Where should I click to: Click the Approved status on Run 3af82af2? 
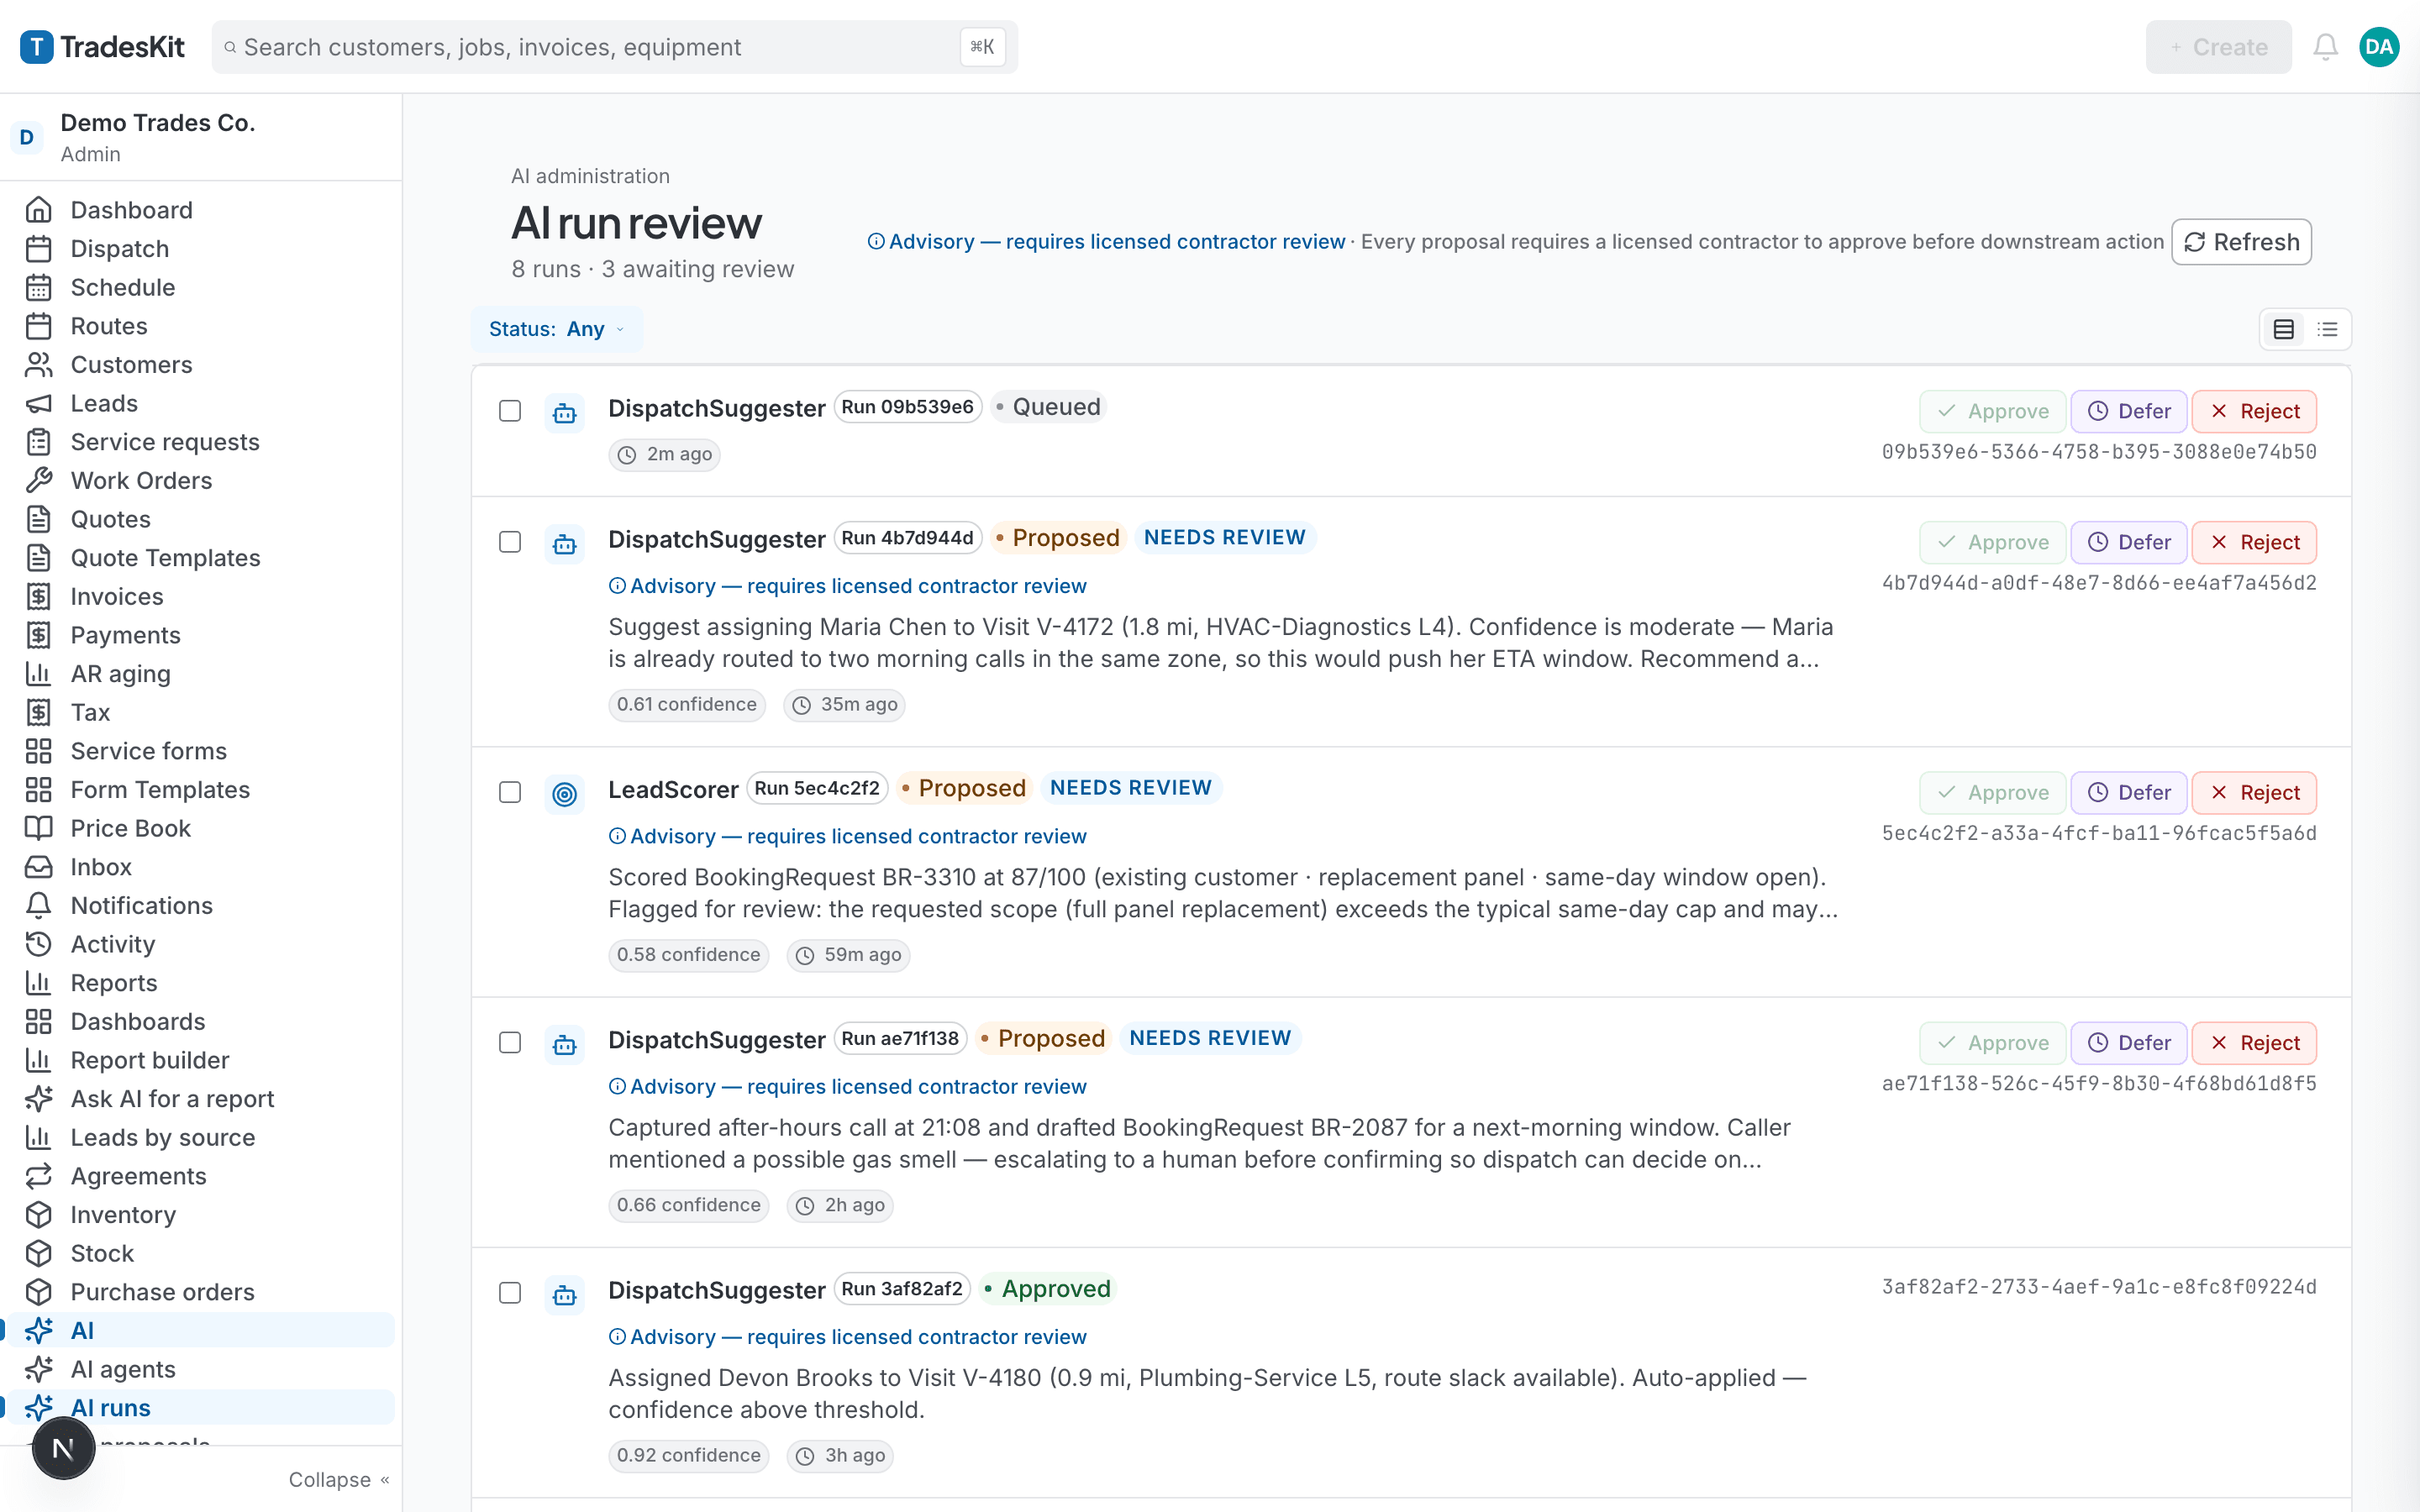(1047, 1289)
